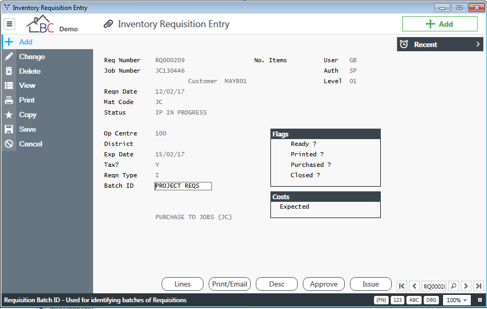This screenshot has height=309, width=487.
Task: Click the magnifier search icon
Action: 454,286
